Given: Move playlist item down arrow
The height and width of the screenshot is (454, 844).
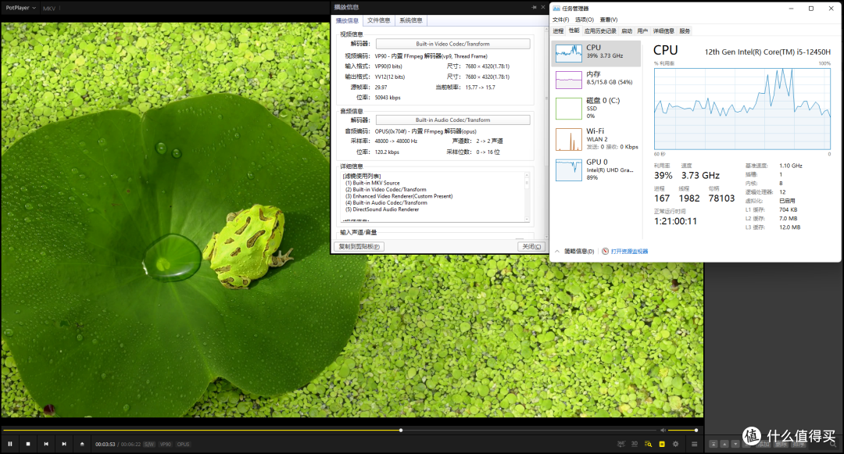Looking at the screenshot, I should 735,444.
